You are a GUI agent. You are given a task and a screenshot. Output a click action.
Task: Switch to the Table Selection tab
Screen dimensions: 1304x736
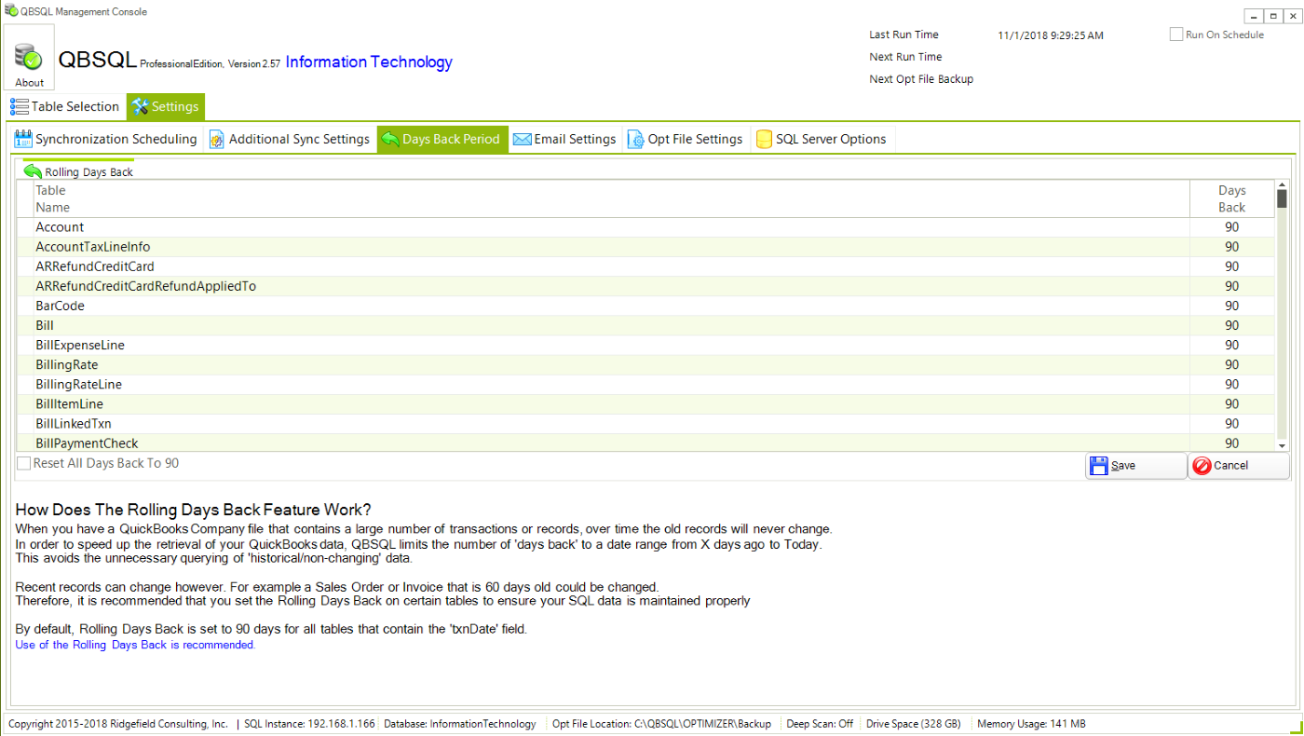(x=65, y=107)
